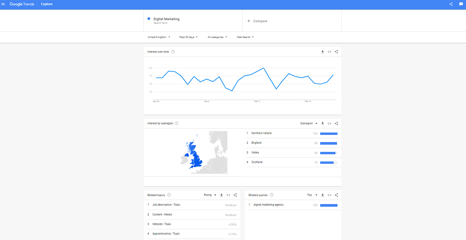Click the blue Digital Marketing color dot
This screenshot has width=466, height=240.
(x=149, y=19)
